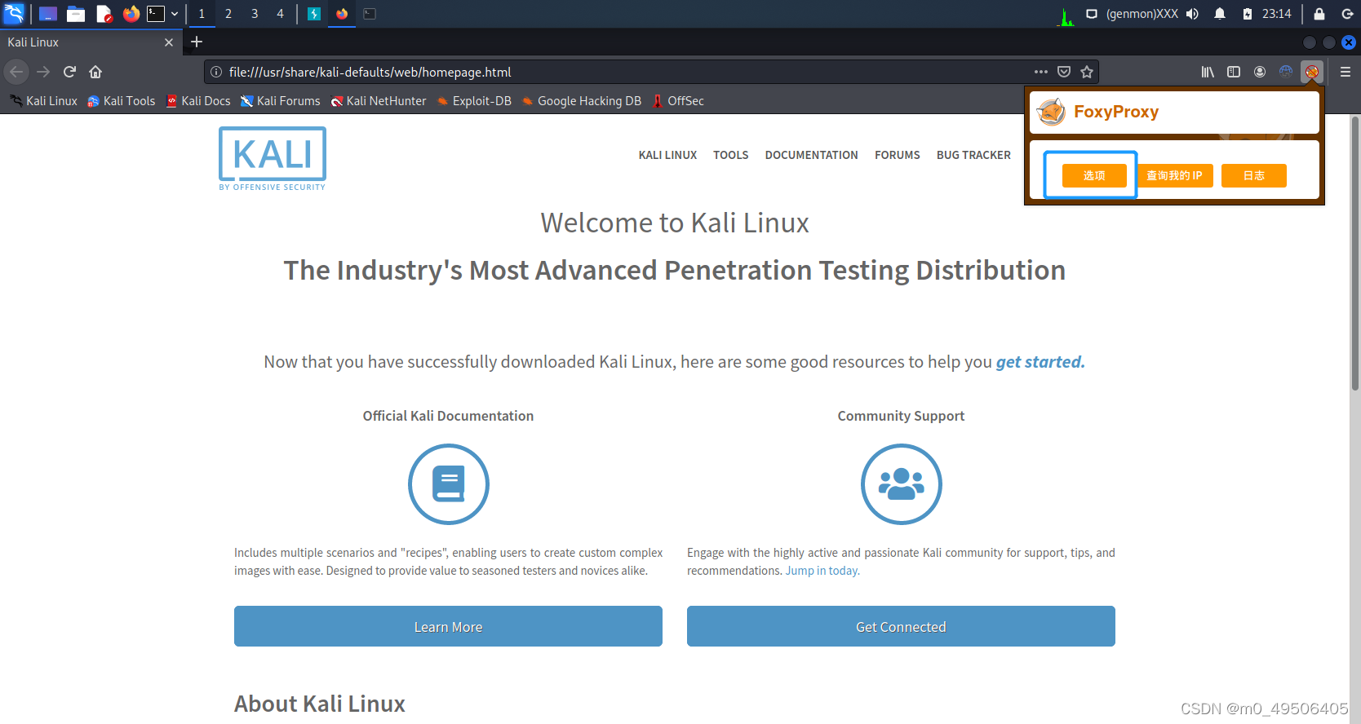Open the Firefox account icon

point(1260,72)
